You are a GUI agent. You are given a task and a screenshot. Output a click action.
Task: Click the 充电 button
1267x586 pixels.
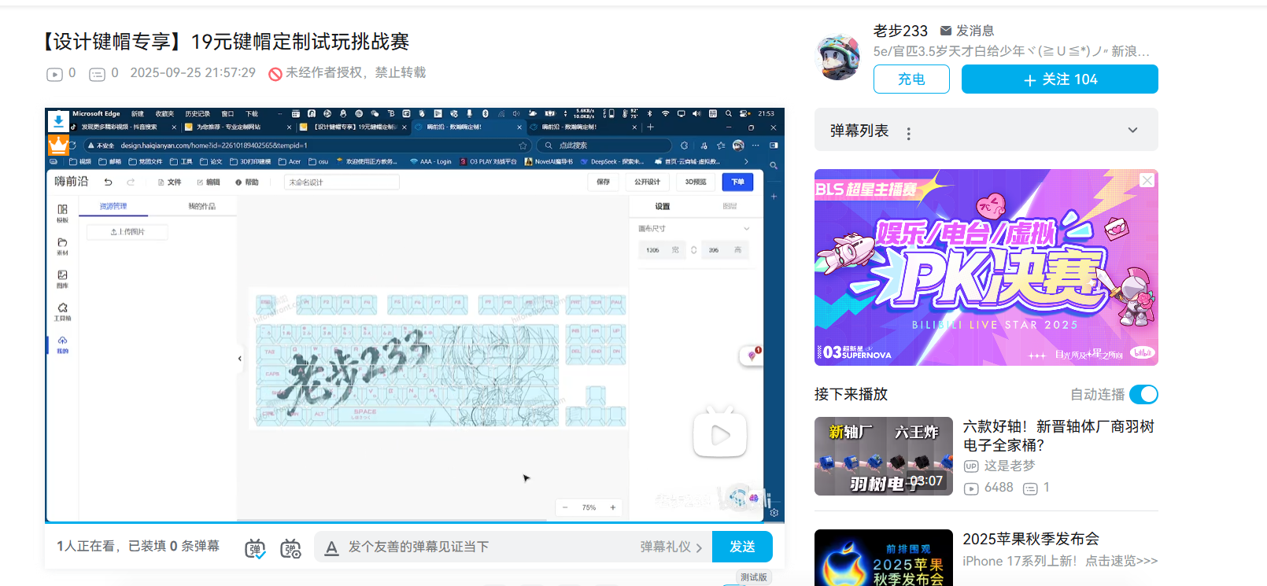(x=911, y=79)
